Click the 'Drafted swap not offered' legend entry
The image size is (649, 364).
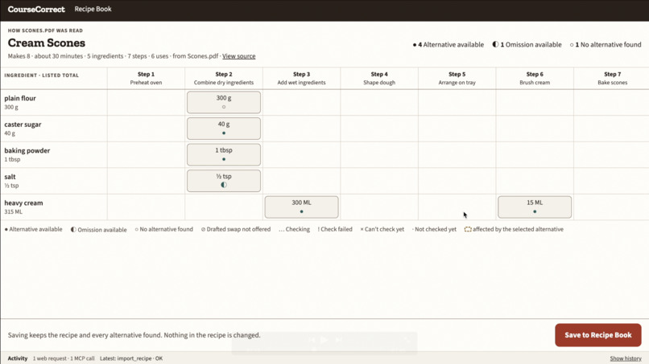pos(235,229)
